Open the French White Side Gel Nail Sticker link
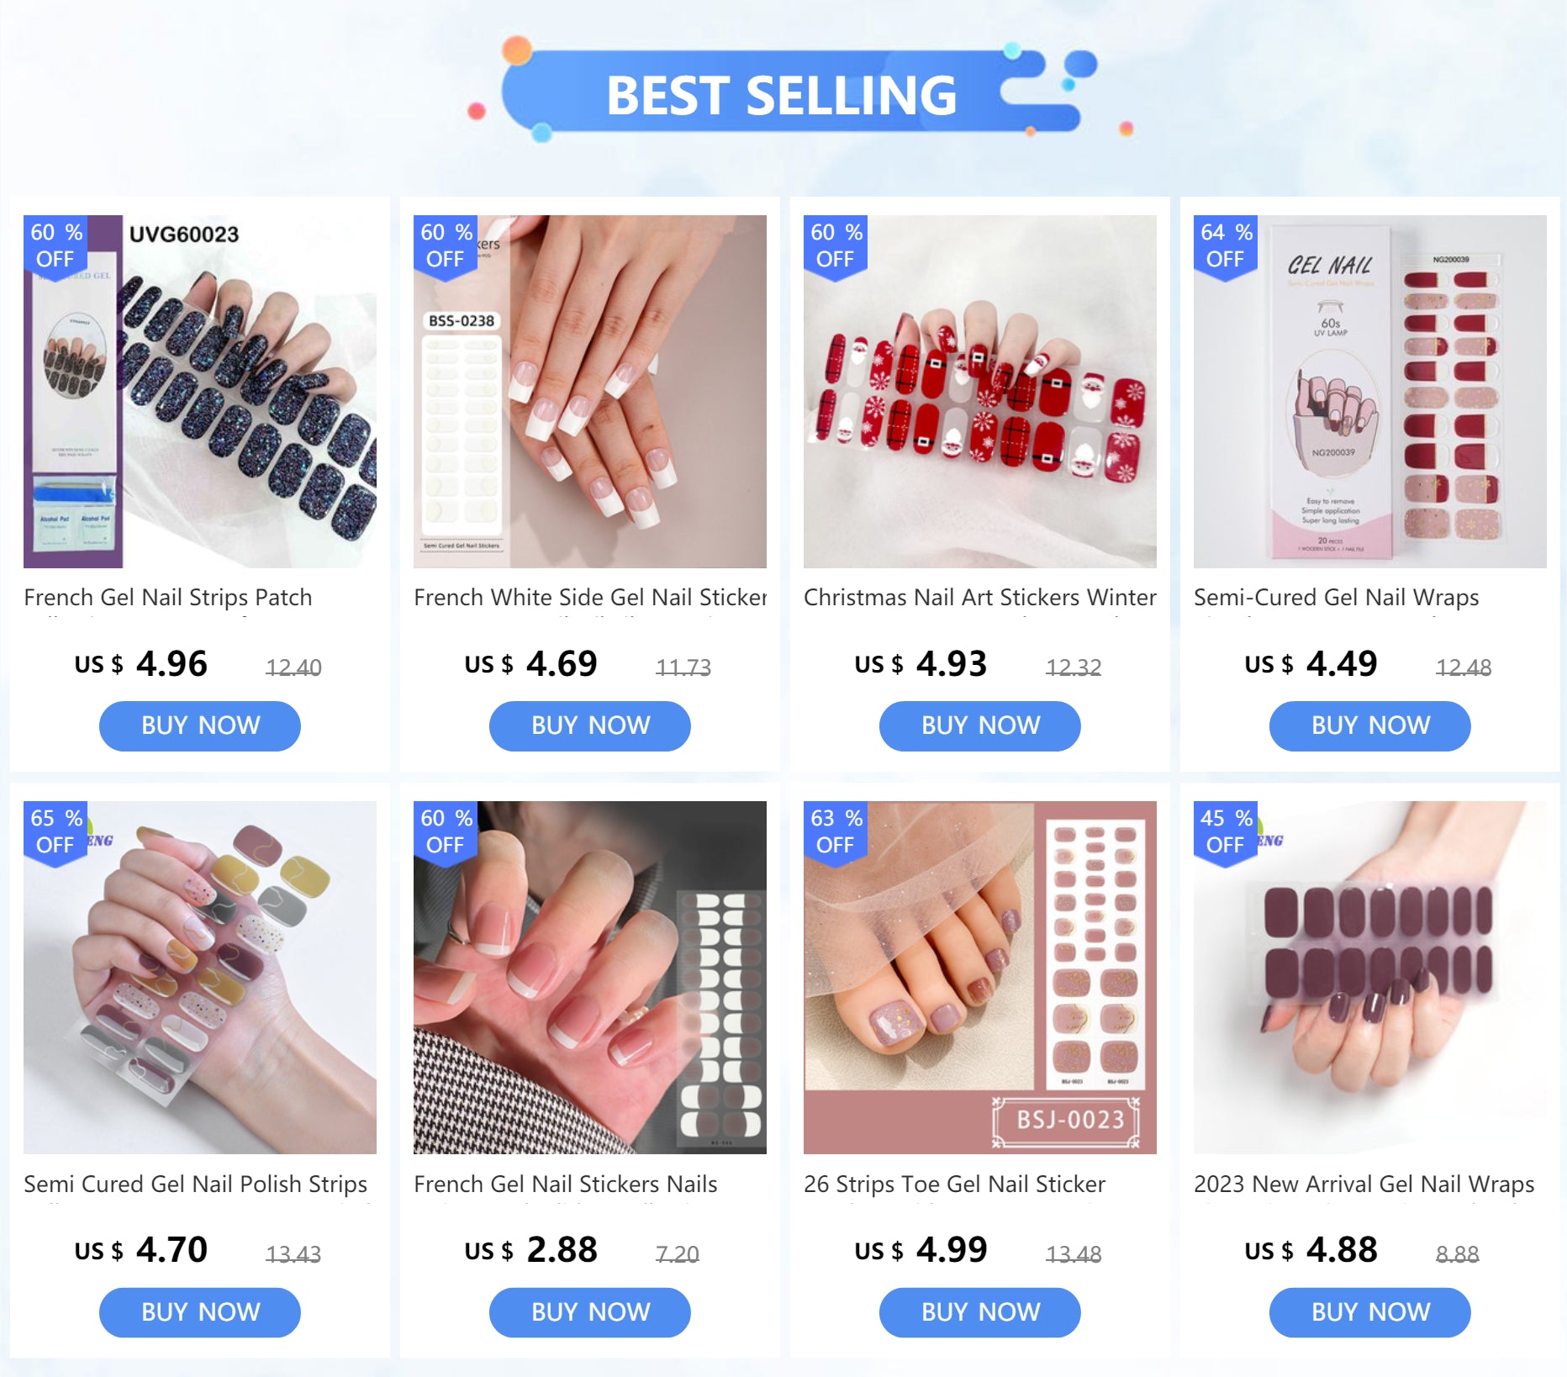Viewport: 1567px width, 1377px height. (590, 598)
